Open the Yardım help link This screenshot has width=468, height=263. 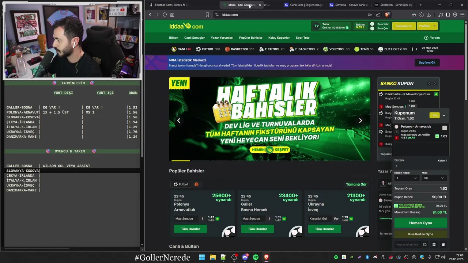[432, 38]
